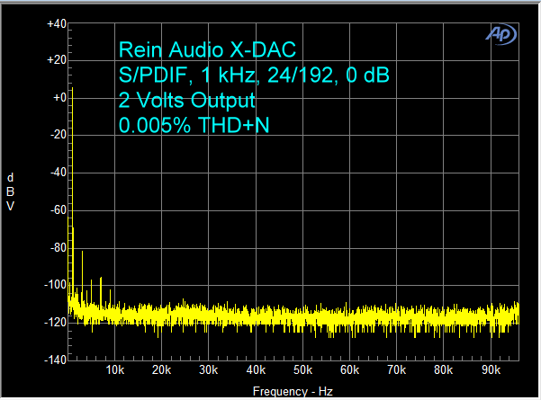Click the '0.005% THD+N' annotation
Image resolution: width=541 pixels, height=400 pixels.
click(194, 125)
